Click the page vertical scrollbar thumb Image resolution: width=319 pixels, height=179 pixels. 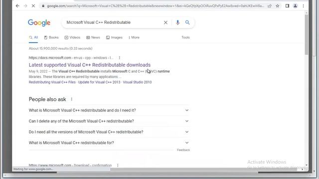click(x=307, y=34)
